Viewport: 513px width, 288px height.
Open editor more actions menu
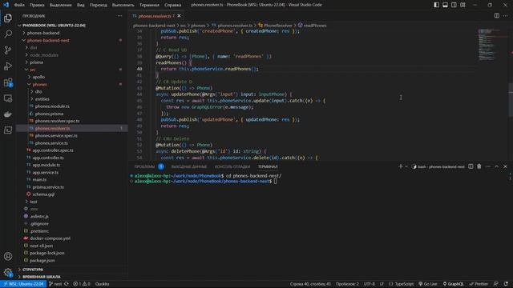pyautogui.click(x=506, y=16)
